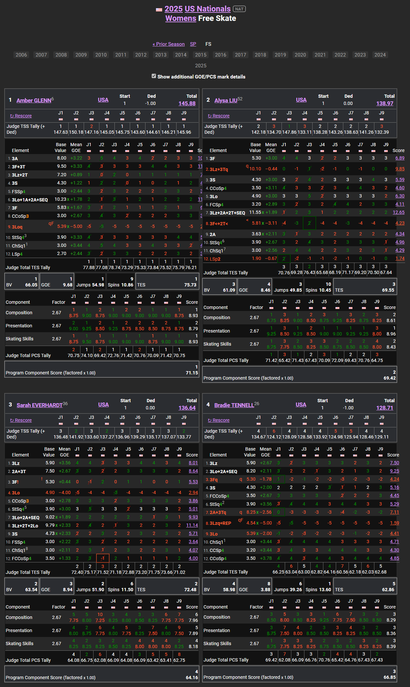Click the Rescore refresh icon for Bradie Tennell
The image size is (410, 687).
pyautogui.click(x=210, y=421)
